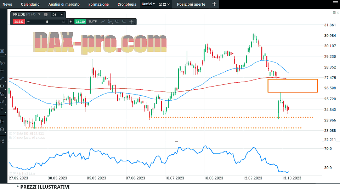Image resolution: width=340 pixels, height=190 pixels.
Task: Click the 13.10.2023 date label
Action: tap(291, 178)
